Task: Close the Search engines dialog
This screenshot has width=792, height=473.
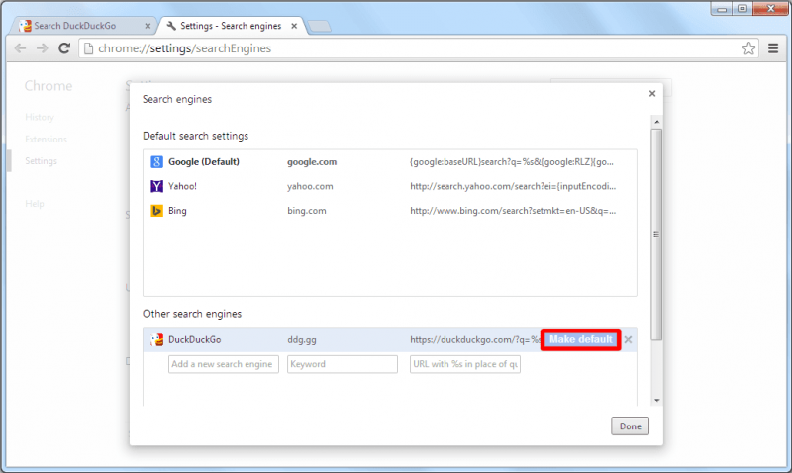Action: click(x=652, y=93)
